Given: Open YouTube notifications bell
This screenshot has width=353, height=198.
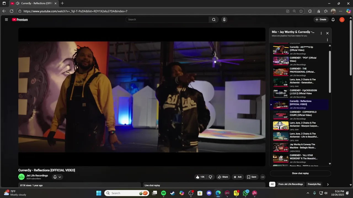Looking at the screenshot, I should [x=333, y=20].
